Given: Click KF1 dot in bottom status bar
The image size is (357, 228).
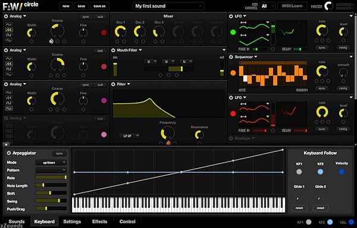Looking at the screenshot, I should (309, 222).
